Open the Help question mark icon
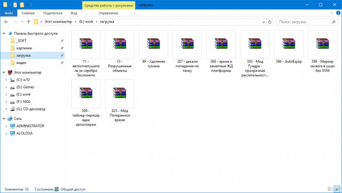The width and height of the screenshot is (342, 193). pyautogui.click(x=338, y=13)
